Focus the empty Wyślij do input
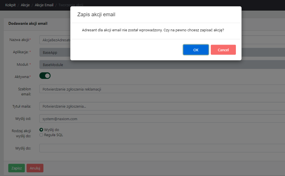Screen dimensions: 285x176 coord(160,148)
